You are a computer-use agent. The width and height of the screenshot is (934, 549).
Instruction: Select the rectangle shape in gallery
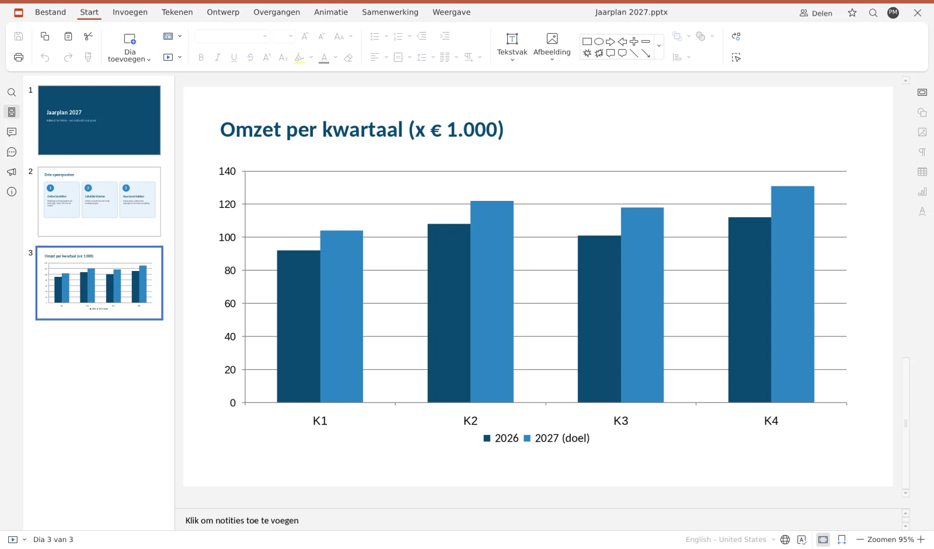point(587,41)
